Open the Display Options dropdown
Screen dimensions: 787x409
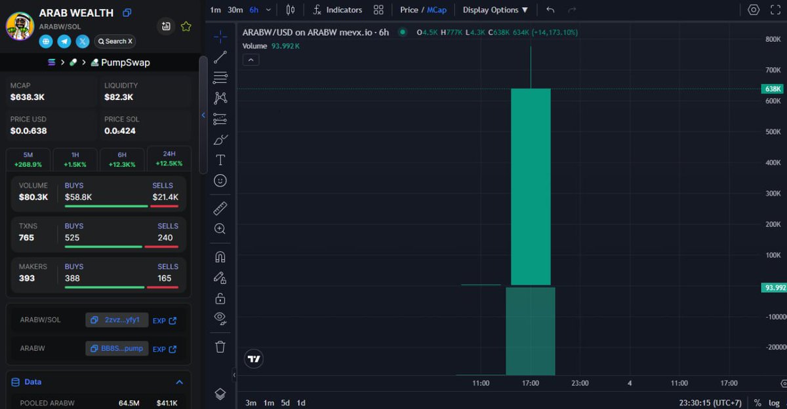[x=495, y=10]
